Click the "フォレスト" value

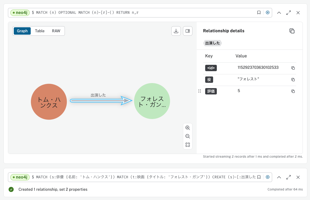tap(248, 79)
